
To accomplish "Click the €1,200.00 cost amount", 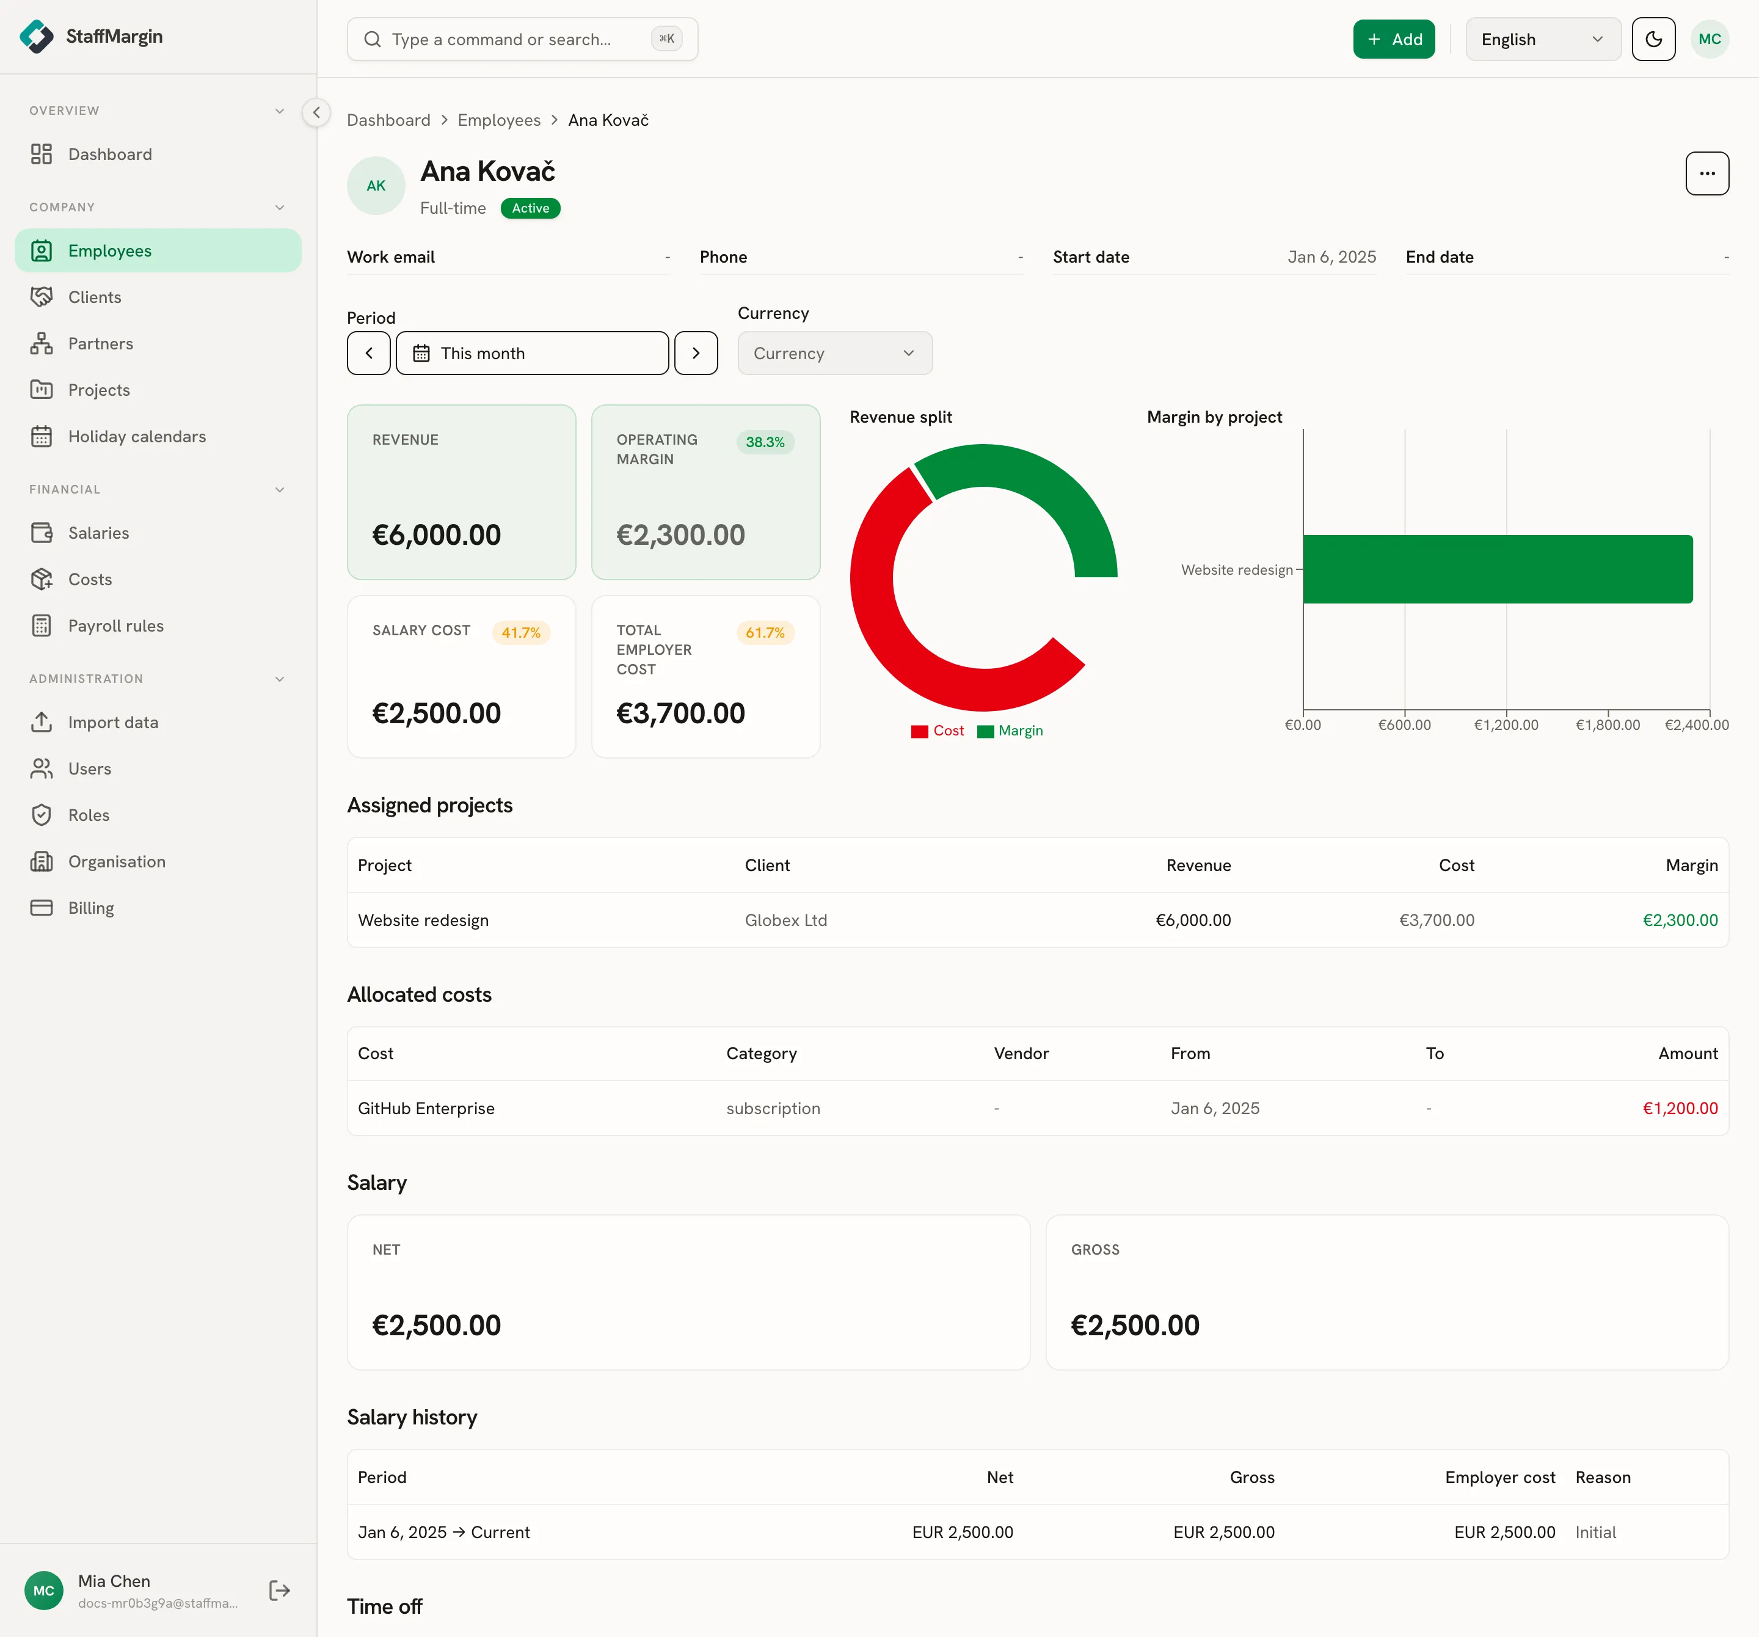I will pyautogui.click(x=1680, y=1108).
